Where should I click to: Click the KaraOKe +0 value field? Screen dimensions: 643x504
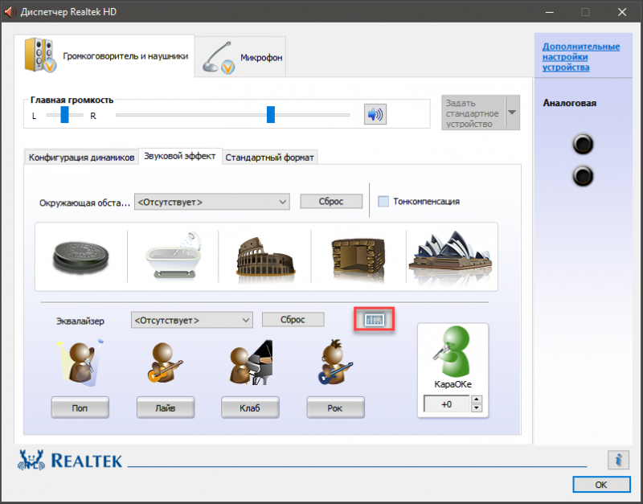tap(447, 404)
